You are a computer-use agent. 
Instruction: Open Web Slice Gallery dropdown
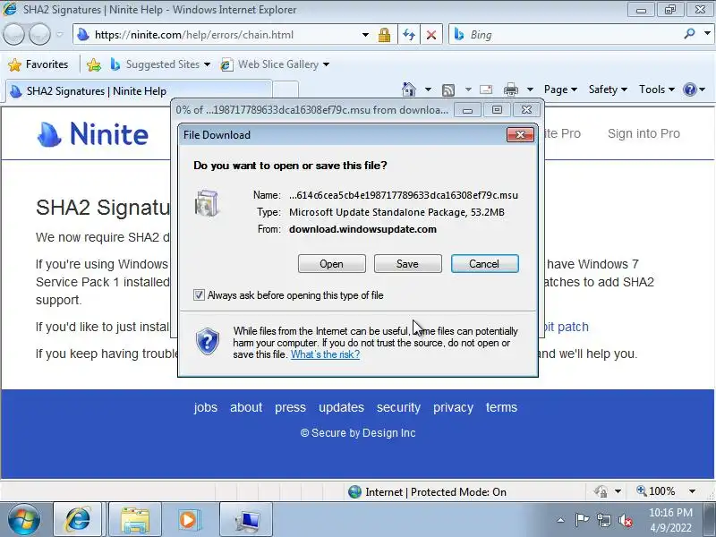pyautogui.click(x=275, y=64)
